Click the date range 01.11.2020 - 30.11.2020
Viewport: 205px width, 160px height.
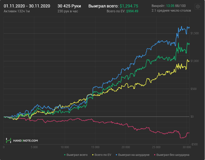tap(27, 6)
